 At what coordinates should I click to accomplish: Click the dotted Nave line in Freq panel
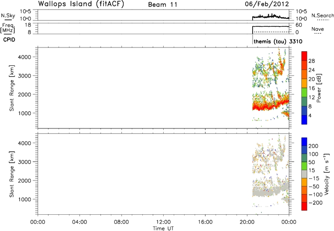(x=271, y=32)
